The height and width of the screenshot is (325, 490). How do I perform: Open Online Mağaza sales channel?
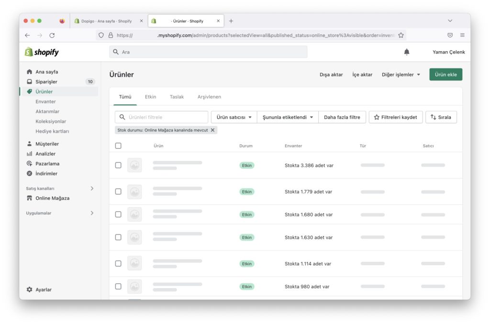point(52,198)
